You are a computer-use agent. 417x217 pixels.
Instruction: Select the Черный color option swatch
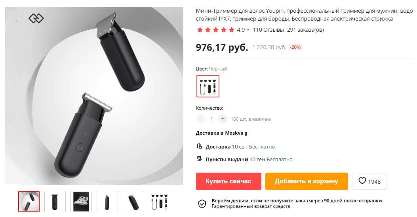(x=208, y=86)
